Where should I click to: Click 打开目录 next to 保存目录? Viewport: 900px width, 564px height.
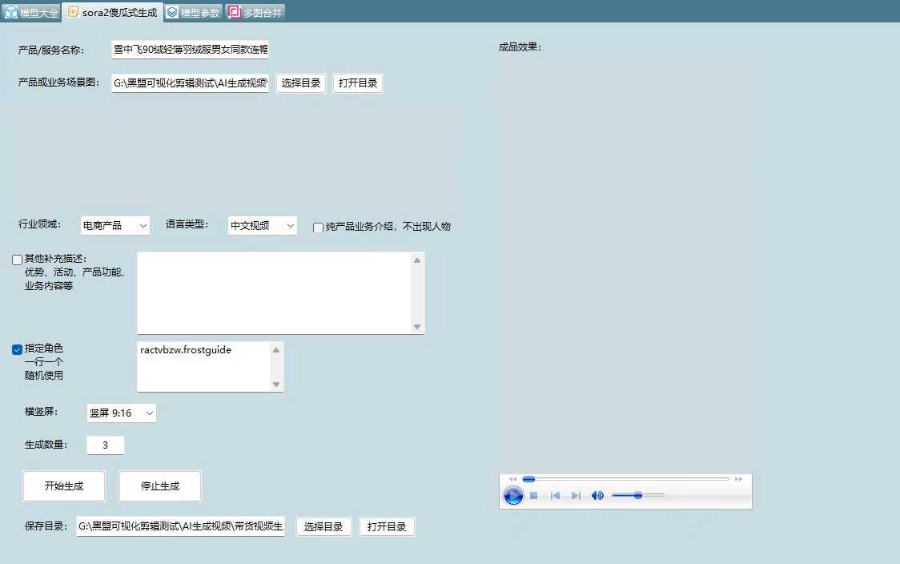pos(387,526)
